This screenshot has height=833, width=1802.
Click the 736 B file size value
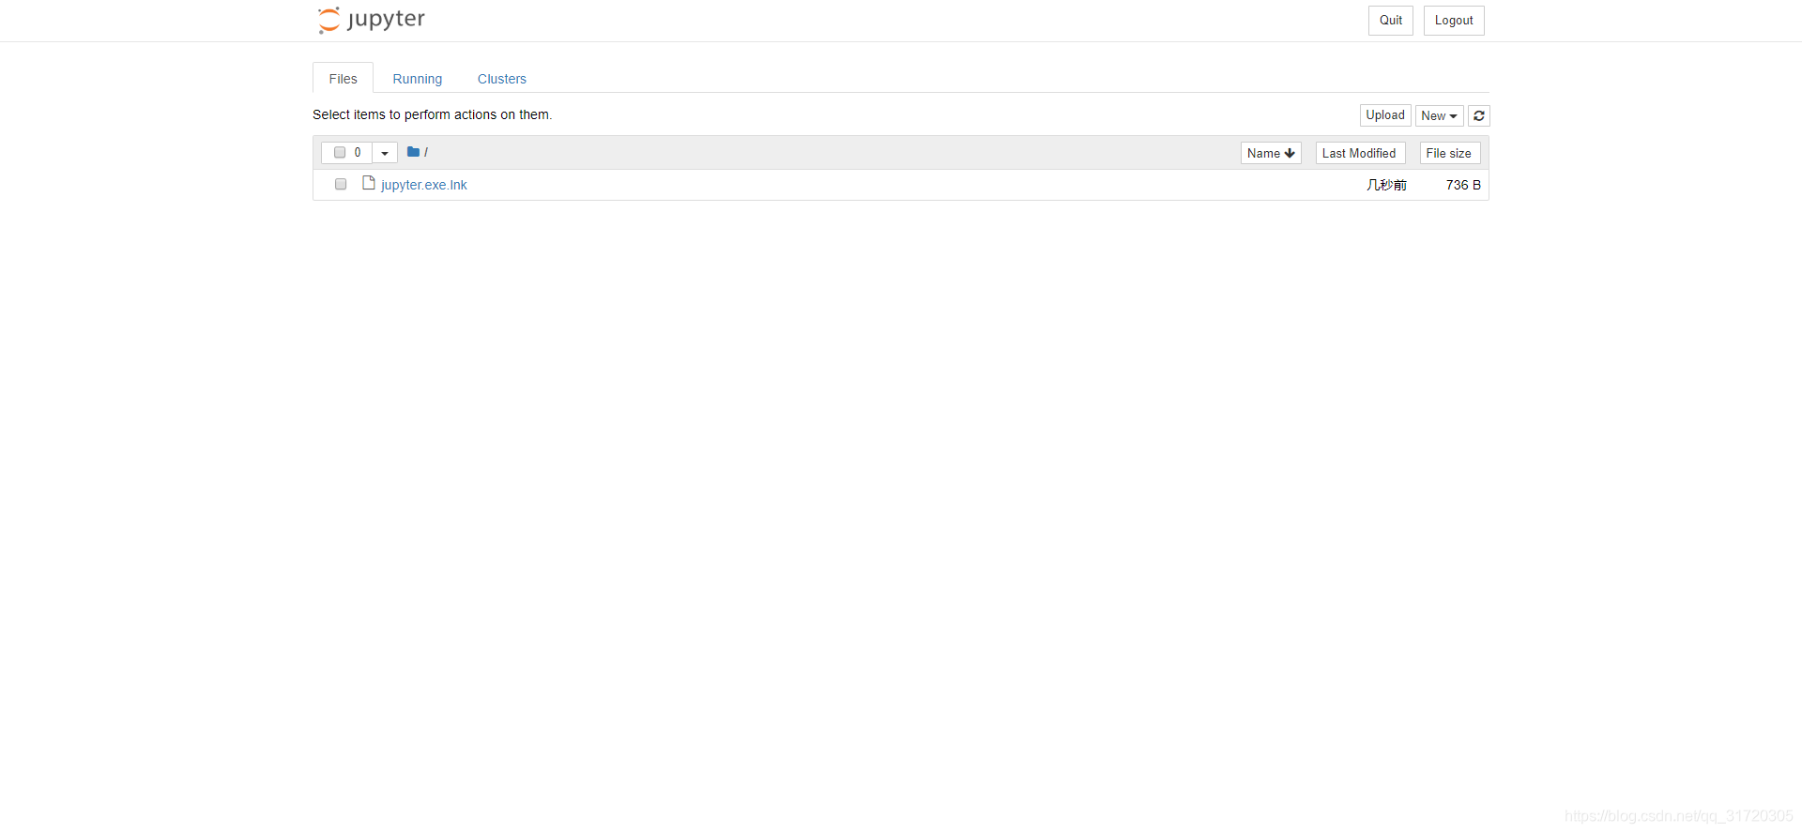1463,185
